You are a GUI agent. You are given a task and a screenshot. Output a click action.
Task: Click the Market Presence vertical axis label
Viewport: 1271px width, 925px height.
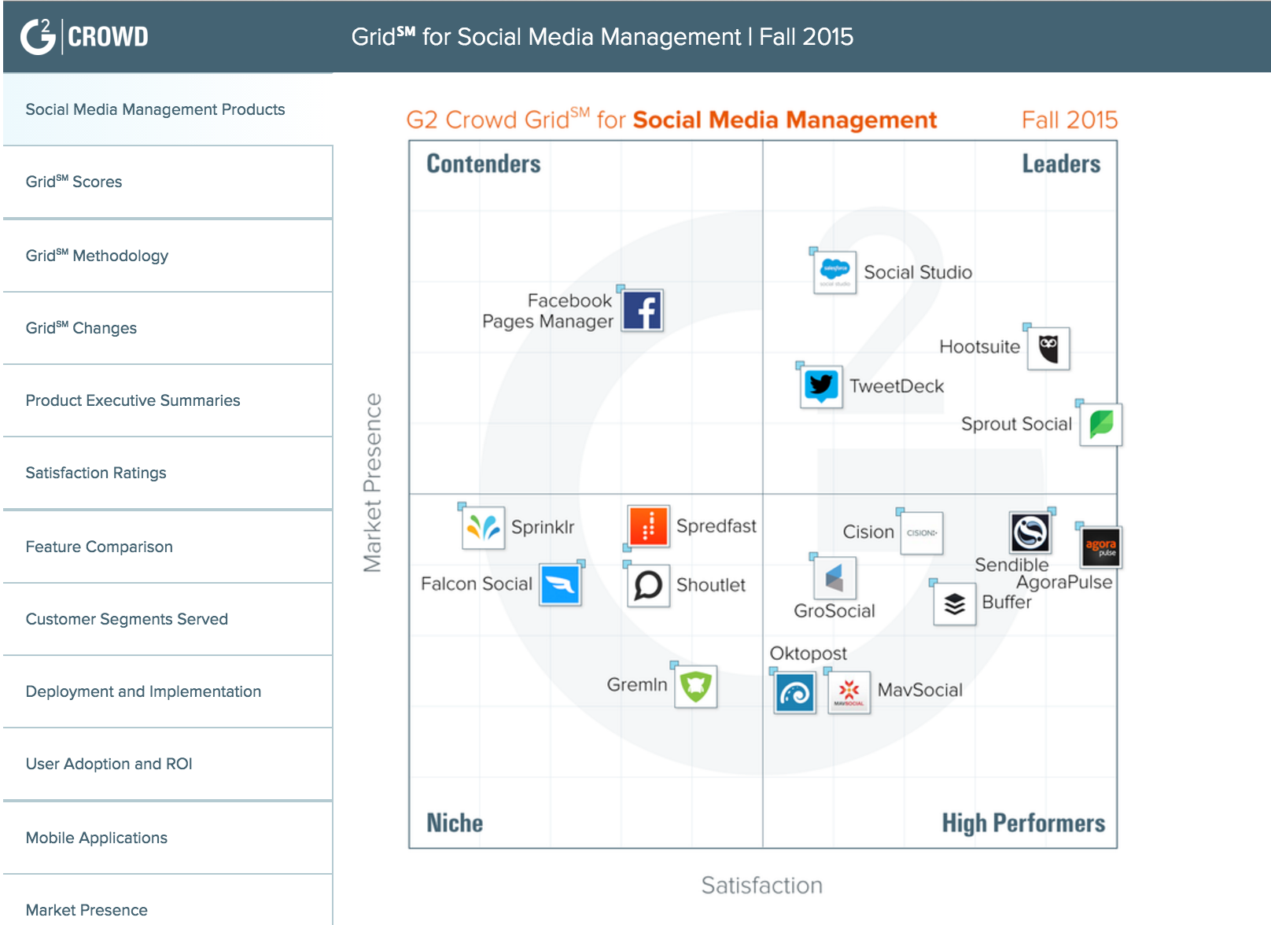pyautogui.click(x=372, y=483)
